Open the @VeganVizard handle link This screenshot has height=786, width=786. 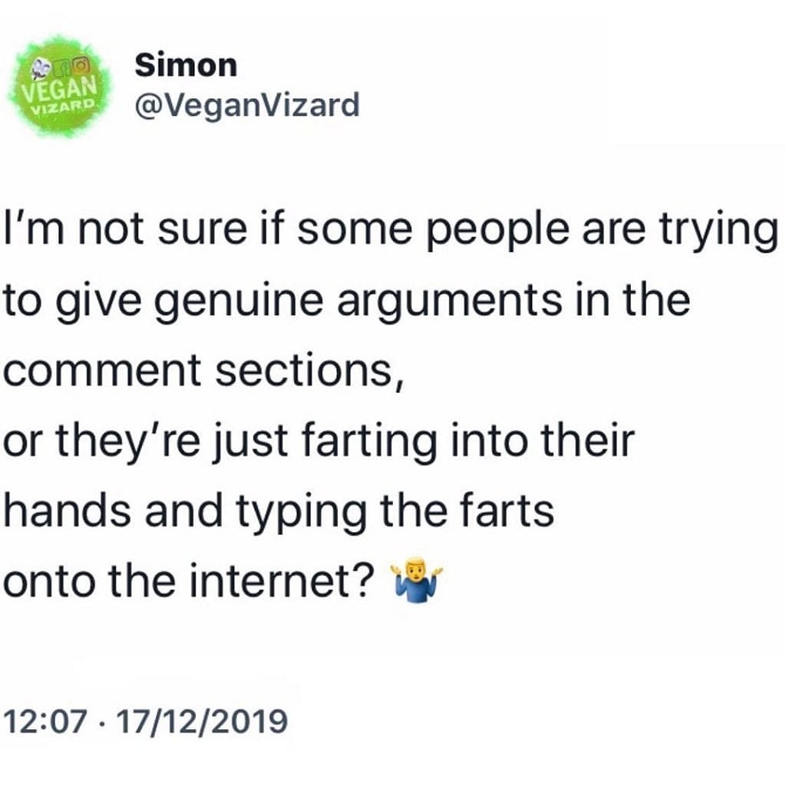point(246,103)
